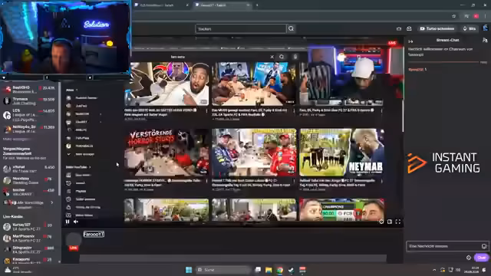
Task: Open chat community users icon
Action: click(485, 40)
